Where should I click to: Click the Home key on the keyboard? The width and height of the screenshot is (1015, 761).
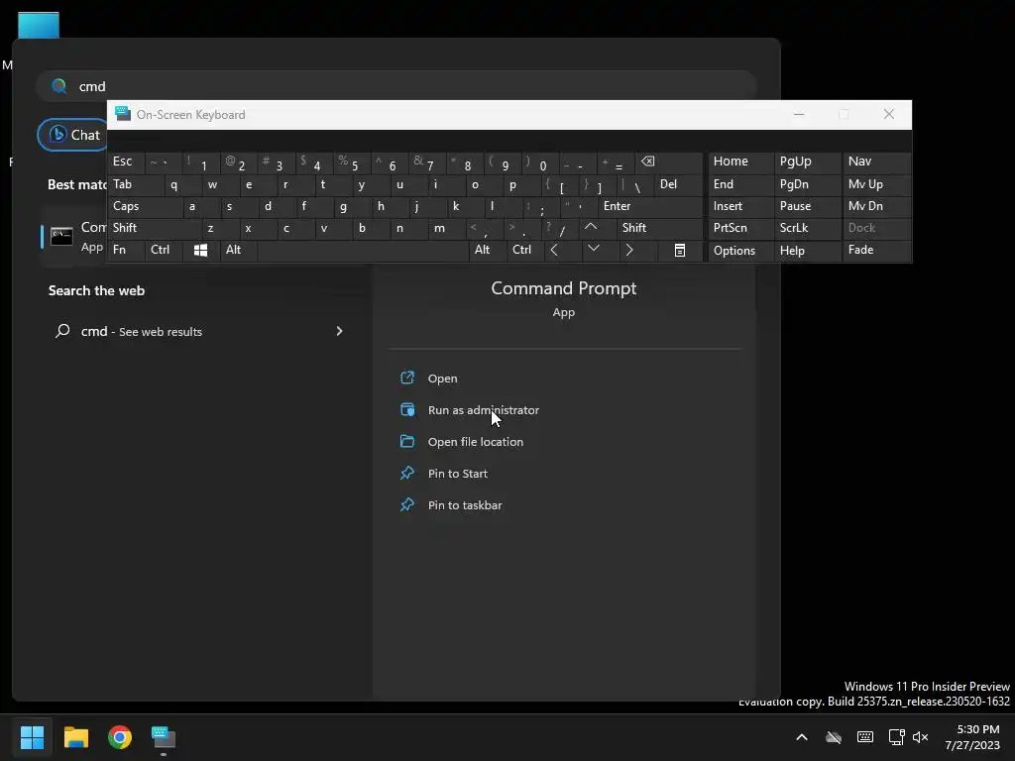[x=740, y=162]
